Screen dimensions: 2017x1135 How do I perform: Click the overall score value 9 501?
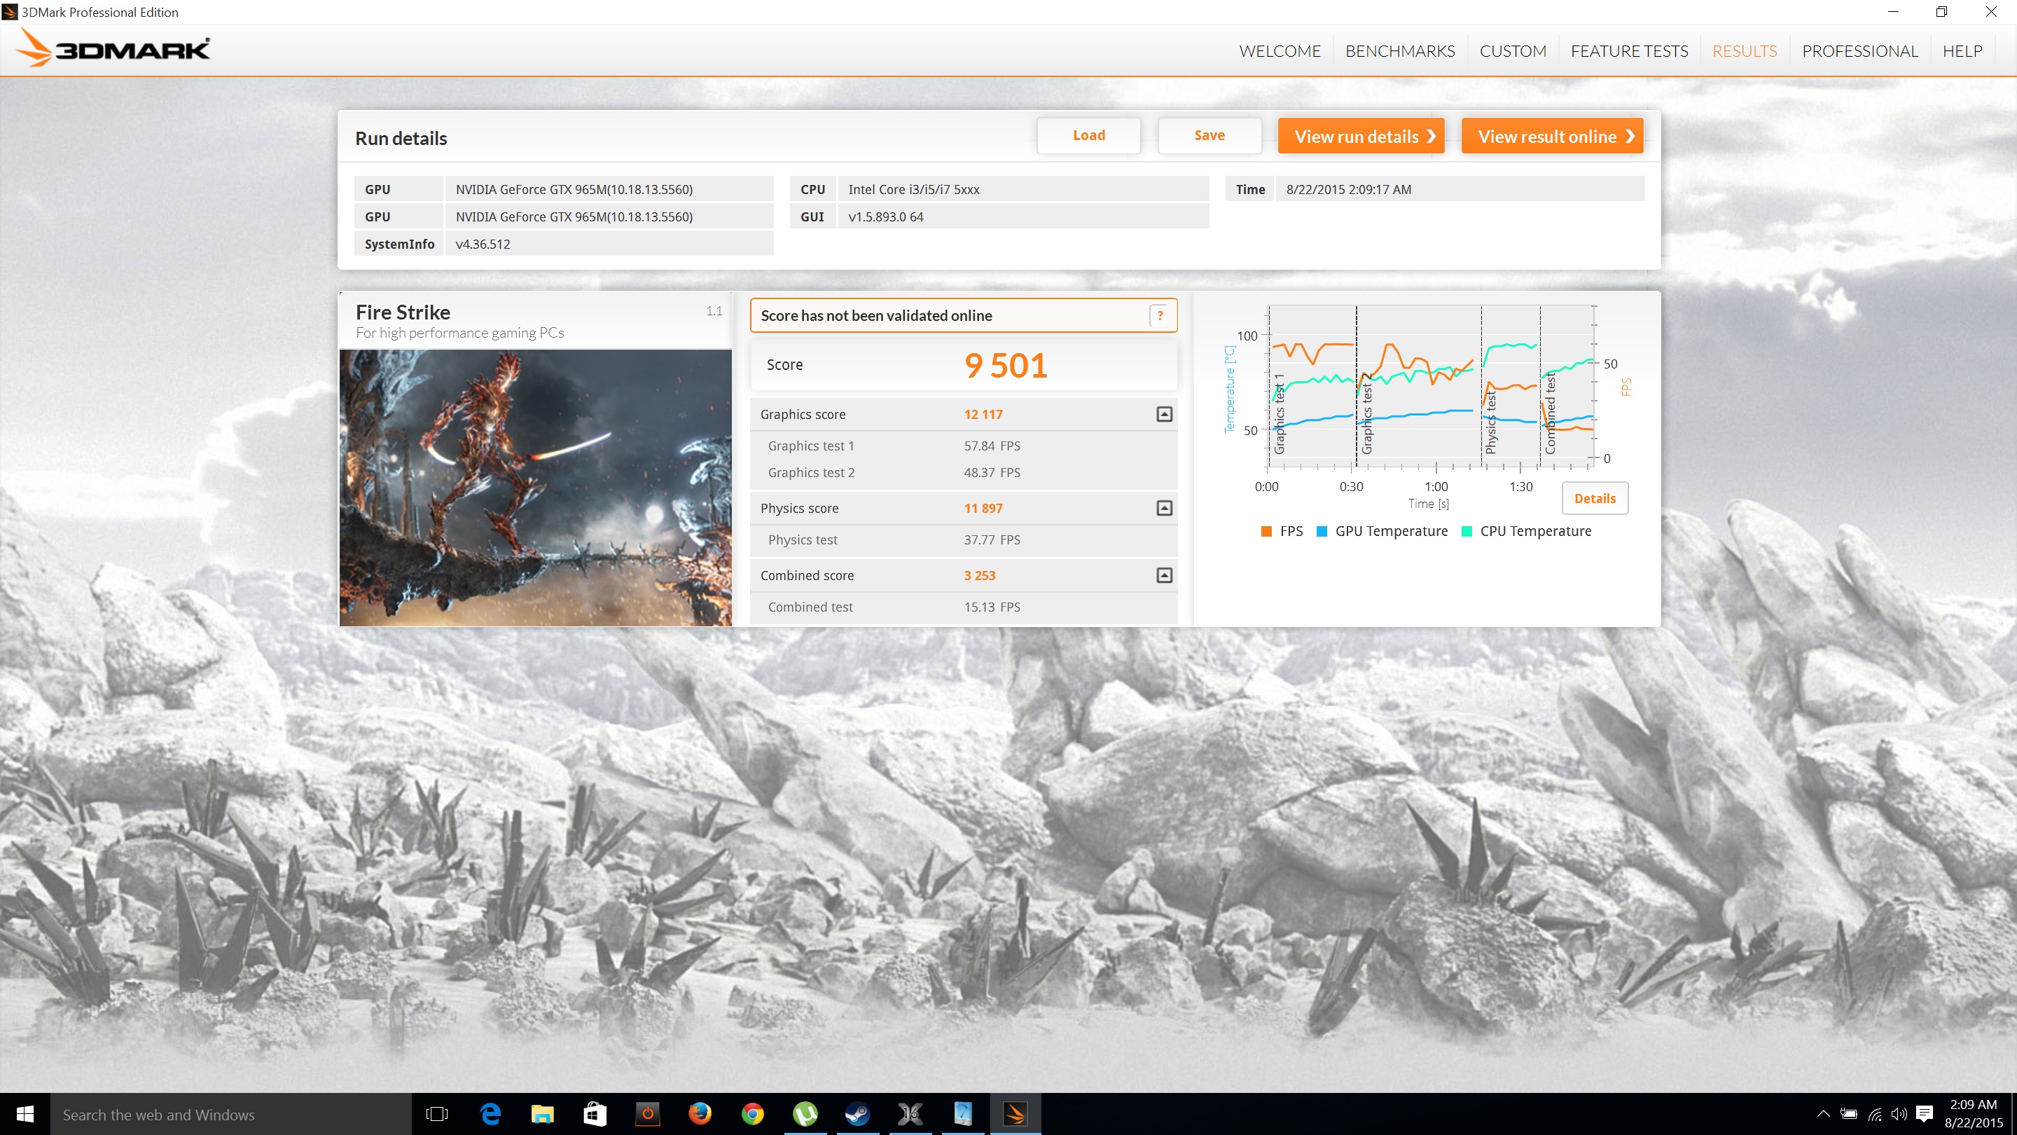[1006, 365]
